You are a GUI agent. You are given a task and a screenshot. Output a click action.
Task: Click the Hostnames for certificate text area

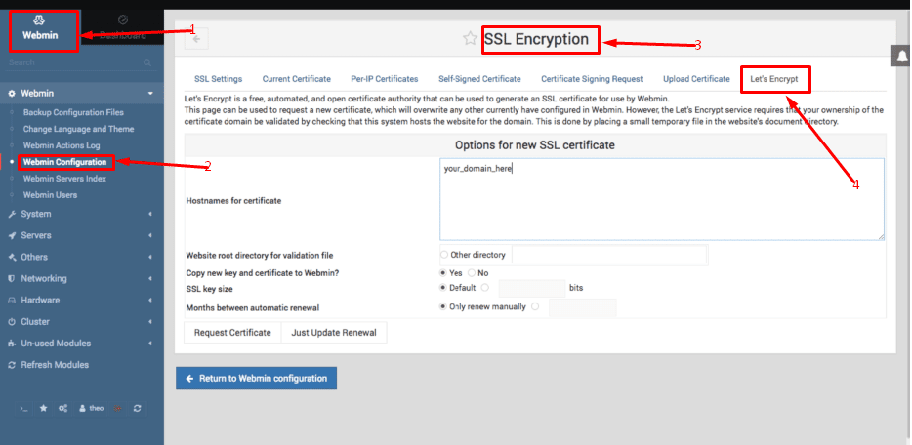pyautogui.click(x=661, y=199)
